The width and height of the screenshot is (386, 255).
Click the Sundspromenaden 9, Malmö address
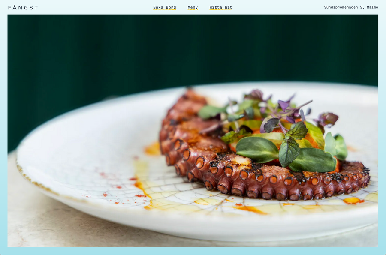point(351,7)
